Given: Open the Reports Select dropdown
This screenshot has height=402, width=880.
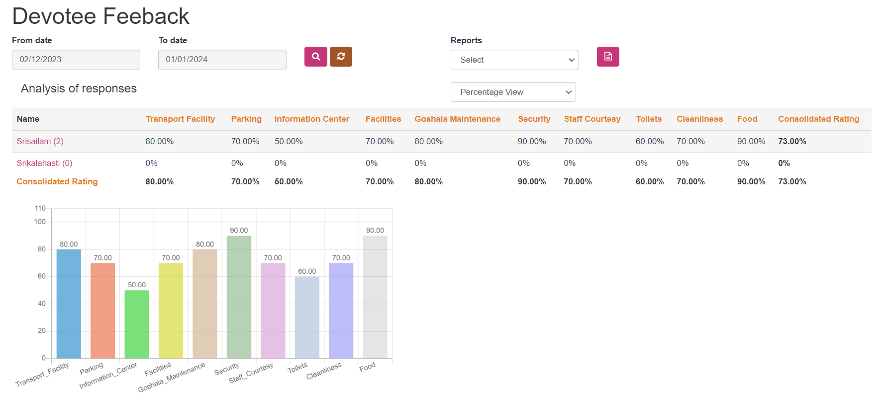Looking at the screenshot, I should click(514, 60).
